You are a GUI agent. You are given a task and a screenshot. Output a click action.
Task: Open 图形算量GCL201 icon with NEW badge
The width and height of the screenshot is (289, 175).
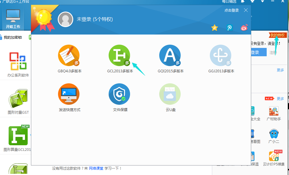click(x=18, y=135)
